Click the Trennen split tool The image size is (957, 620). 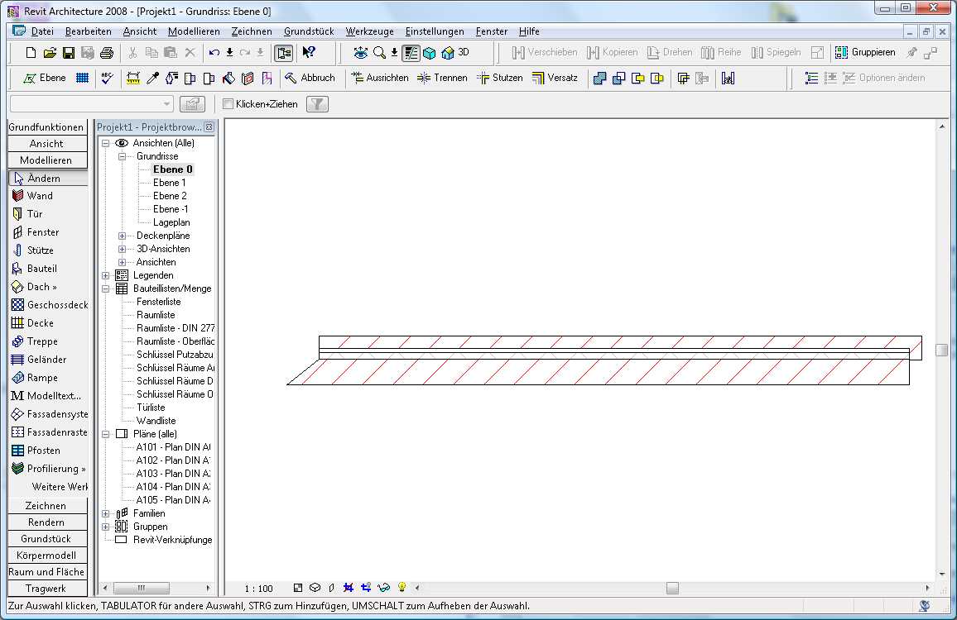[442, 78]
